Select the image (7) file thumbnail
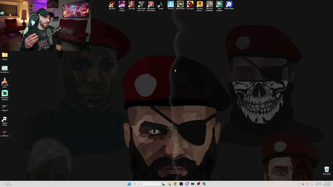This screenshot has width=333, height=187. [5, 108]
